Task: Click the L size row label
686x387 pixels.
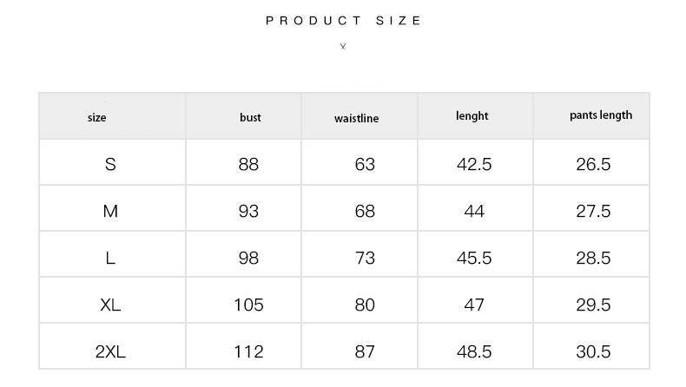Action: click(110, 258)
